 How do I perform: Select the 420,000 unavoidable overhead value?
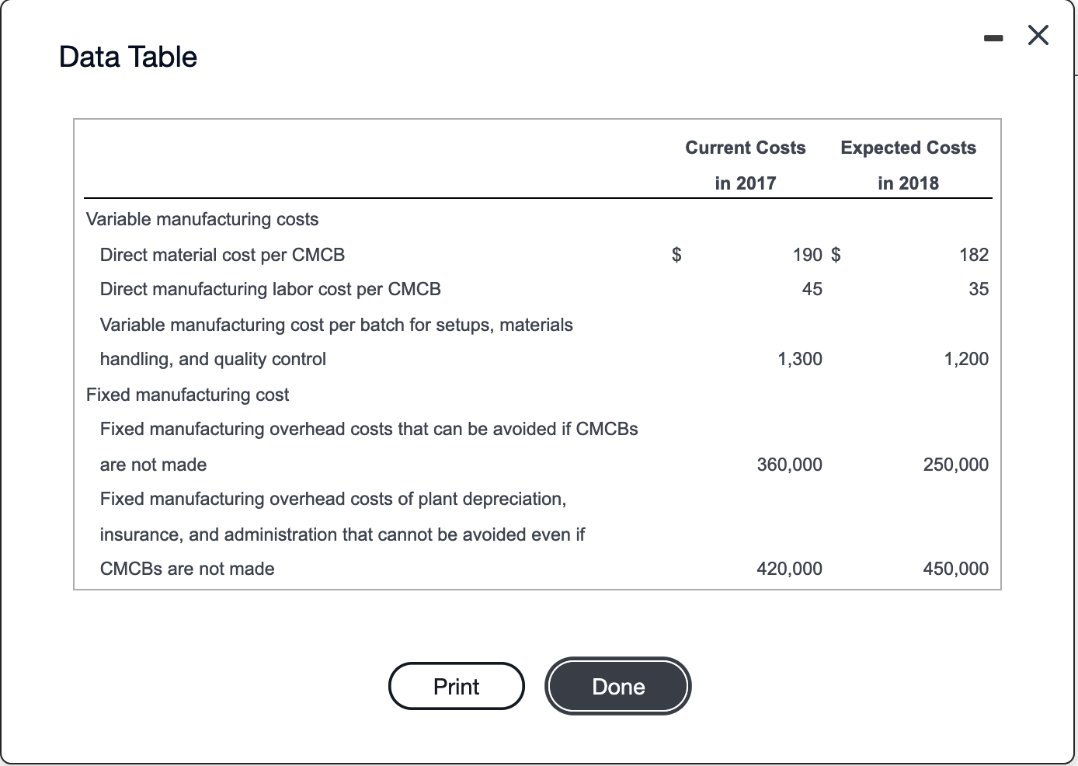[x=789, y=569]
